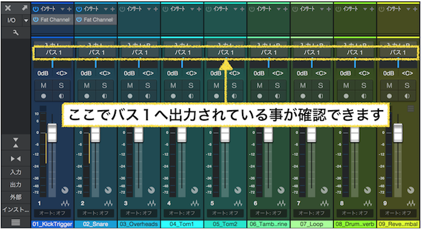Image resolution: width=421 pixels, height=229 pixels.
Task: Click the <C> pan value on channel 6
Action: pos(277,73)
